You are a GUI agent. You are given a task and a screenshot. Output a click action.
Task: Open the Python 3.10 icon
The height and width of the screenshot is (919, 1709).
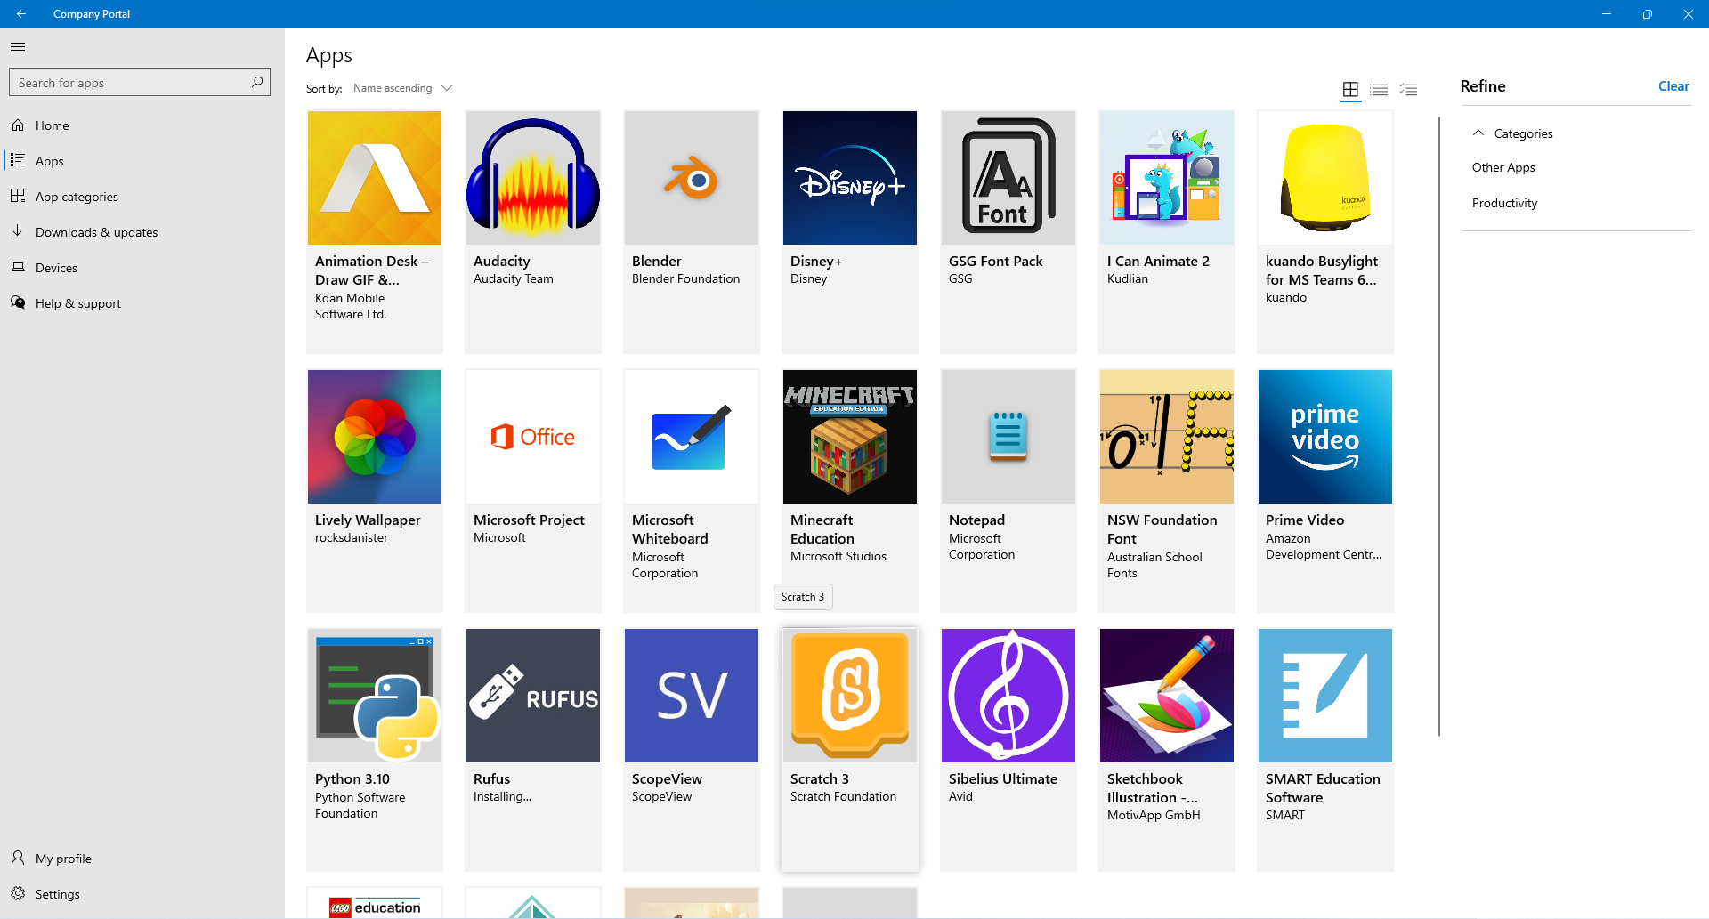[x=375, y=696]
